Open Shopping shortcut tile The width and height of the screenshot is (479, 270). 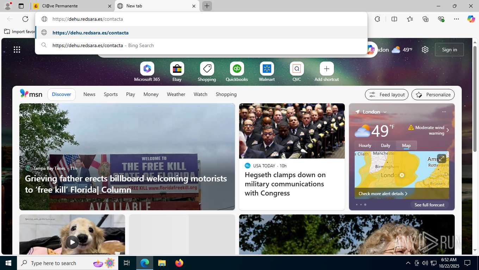coord(207,72)
